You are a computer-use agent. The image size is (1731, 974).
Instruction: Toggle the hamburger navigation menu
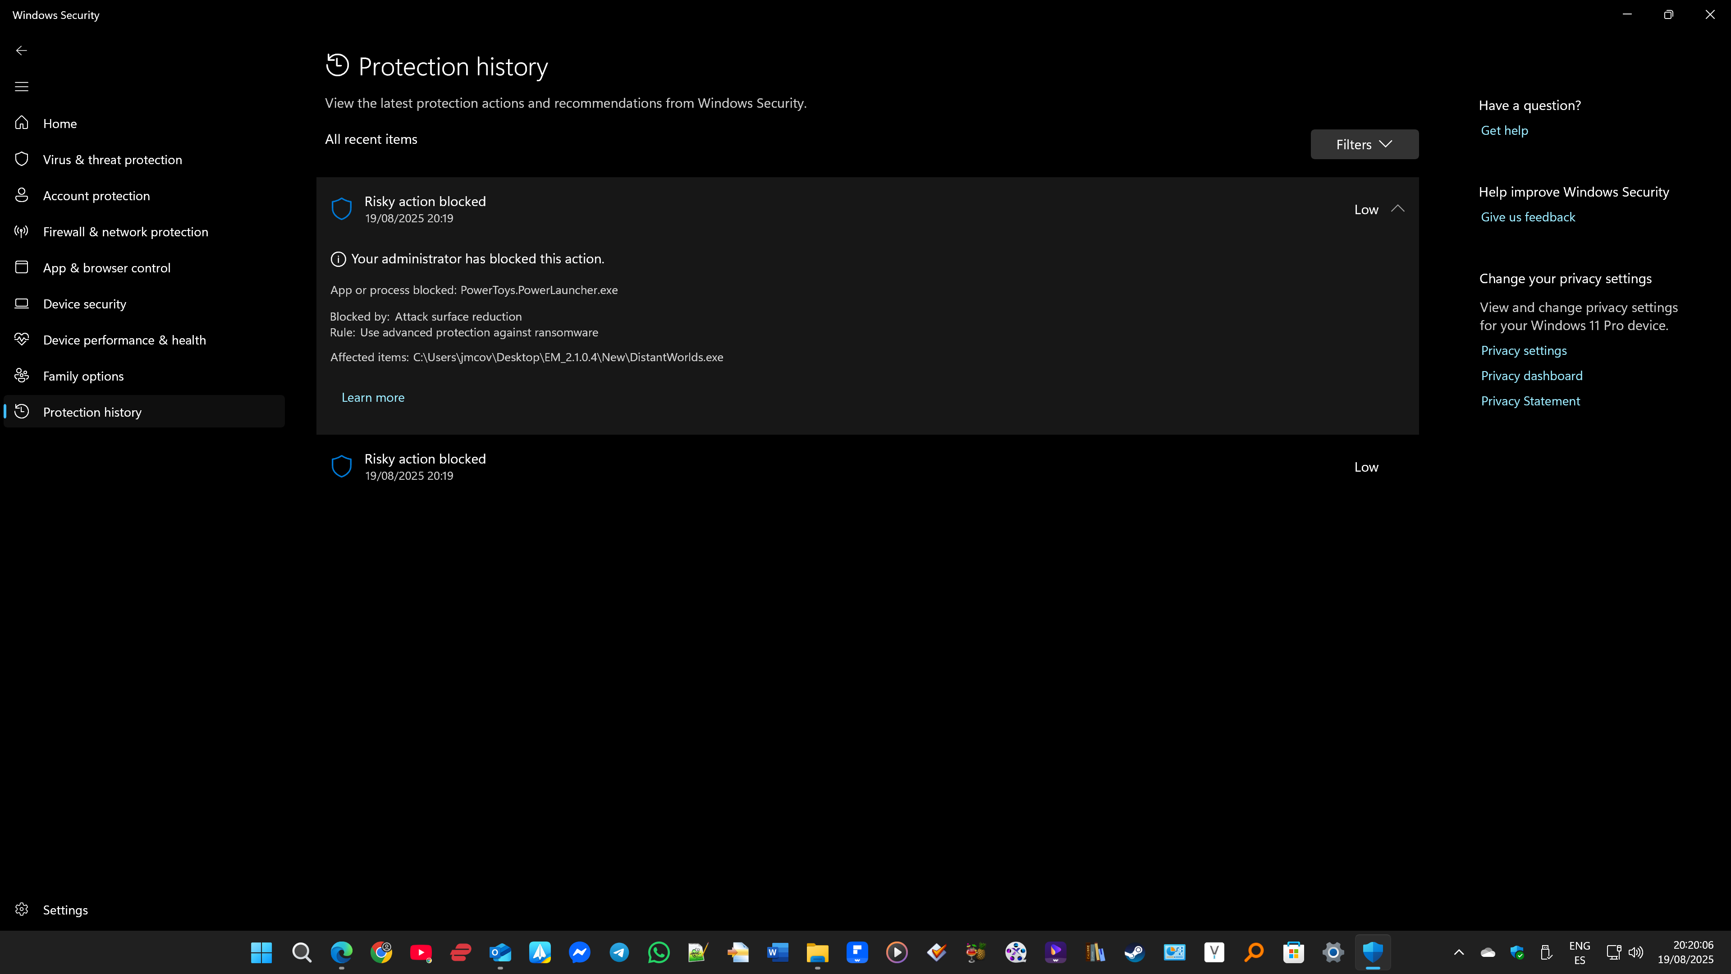pyautogui.click(x=22, y=87)
